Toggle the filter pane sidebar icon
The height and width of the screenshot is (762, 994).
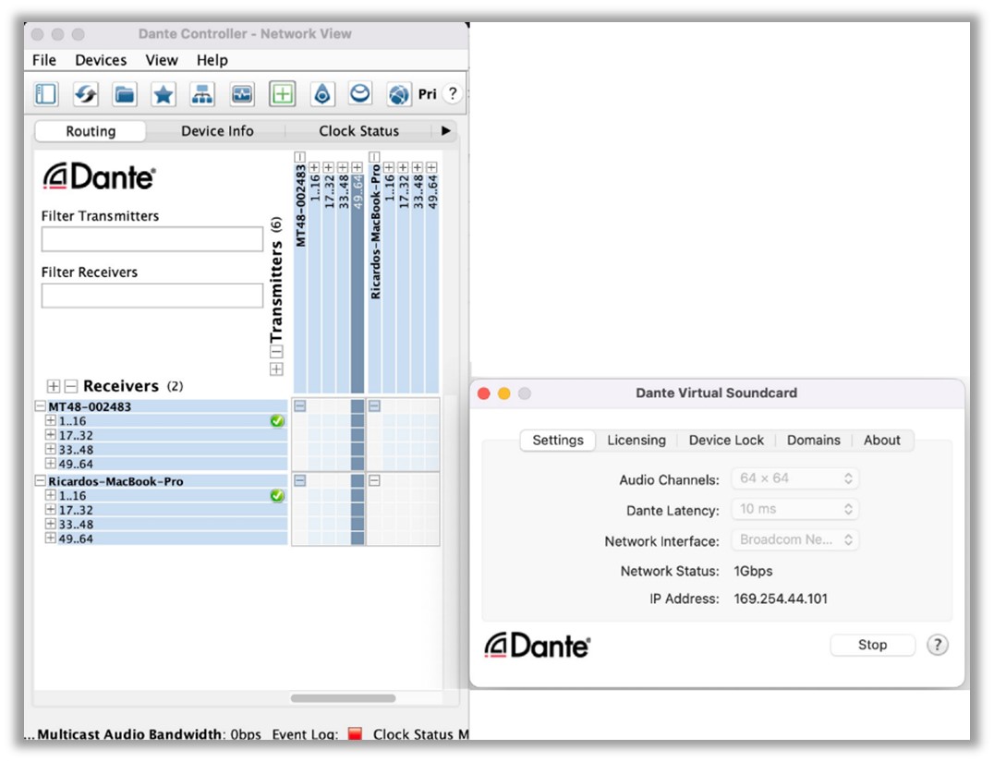46,94
